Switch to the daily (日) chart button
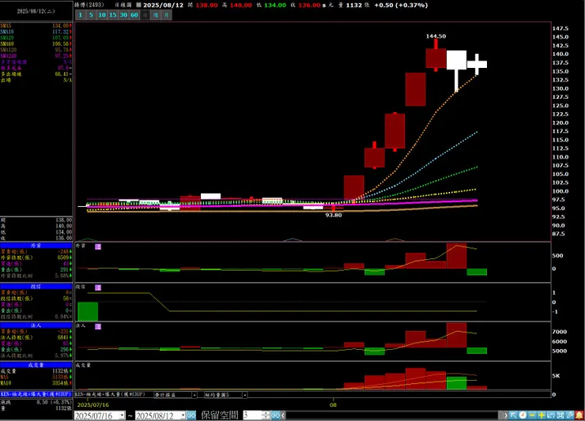Image resolution: width=585 pixels, height=421 pixels. click(145, 15)
